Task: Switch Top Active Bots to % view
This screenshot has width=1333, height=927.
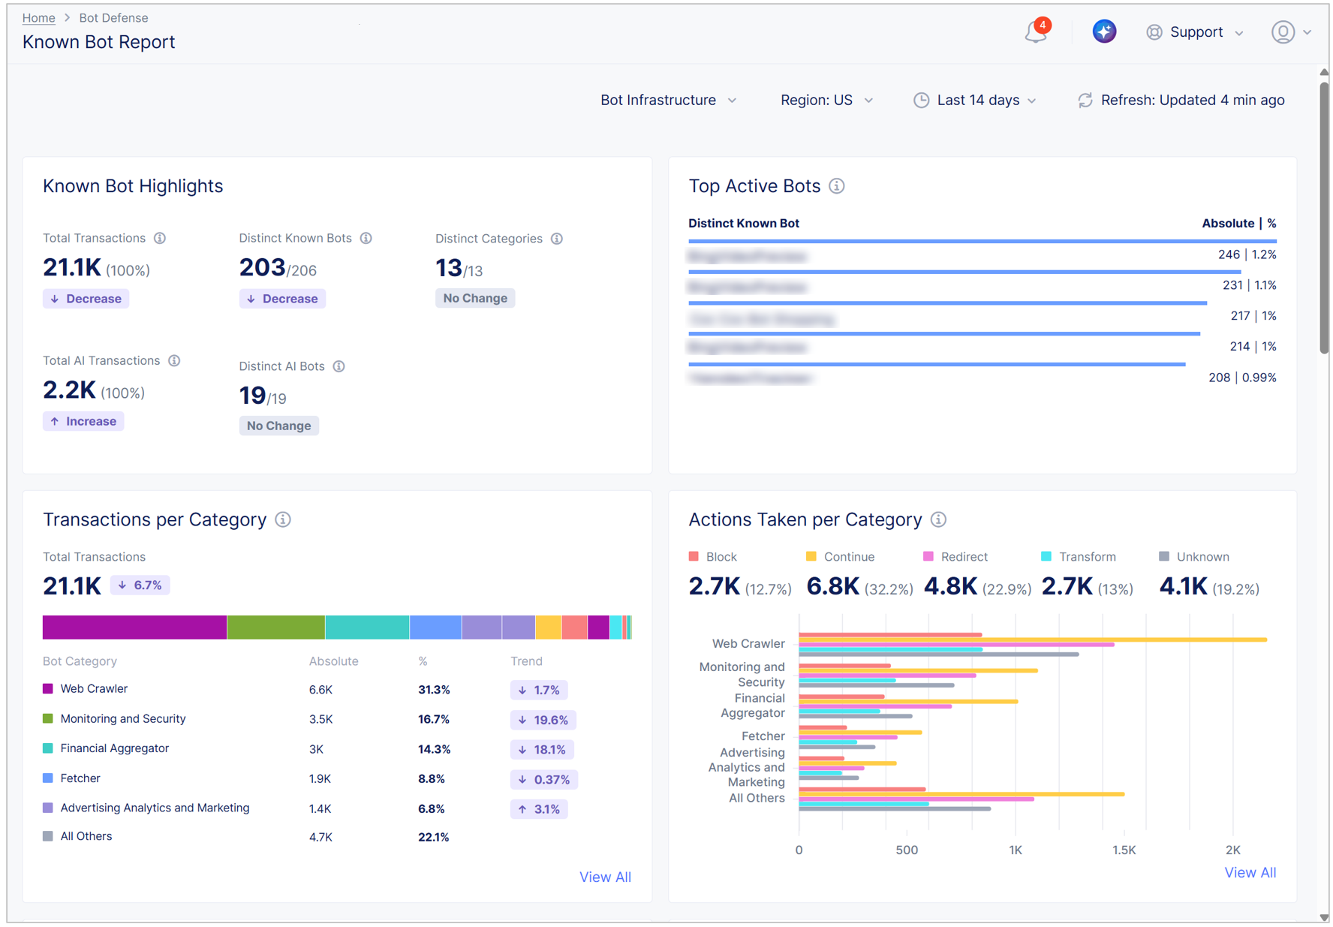Action: click(x=1271, y=223)
